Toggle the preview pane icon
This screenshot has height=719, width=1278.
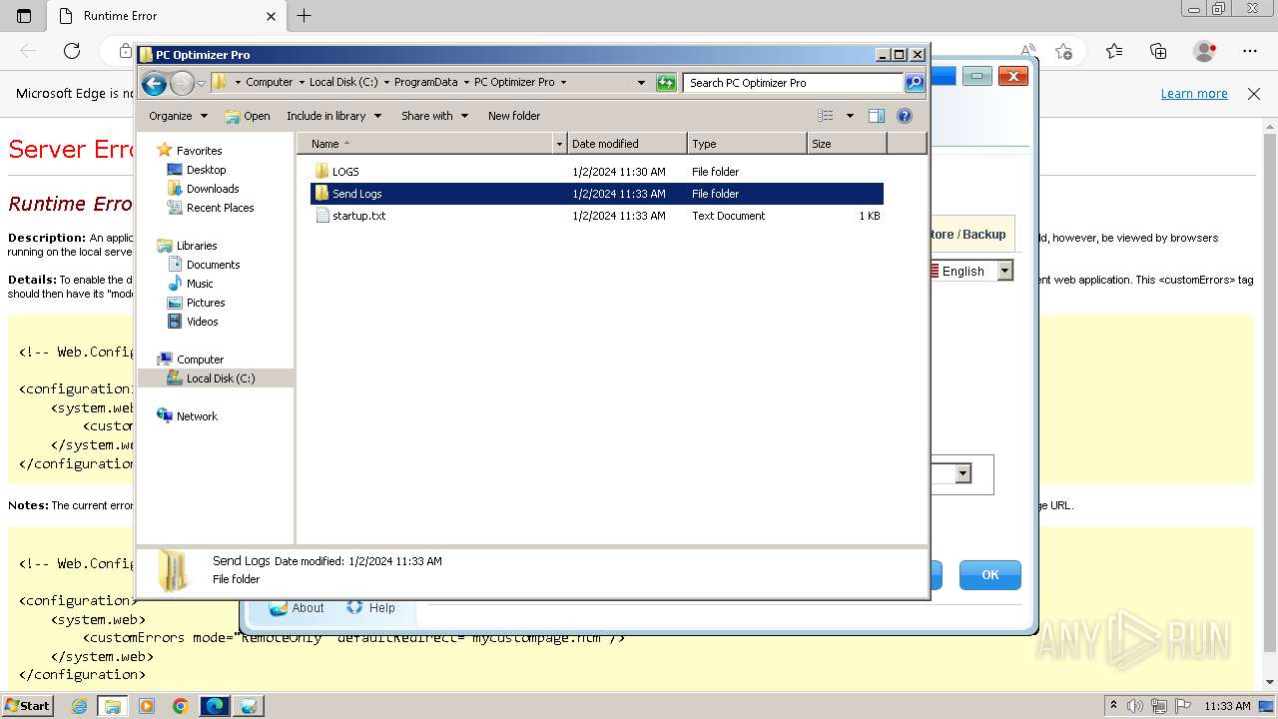pyautogui.click(x=877, y=116)
